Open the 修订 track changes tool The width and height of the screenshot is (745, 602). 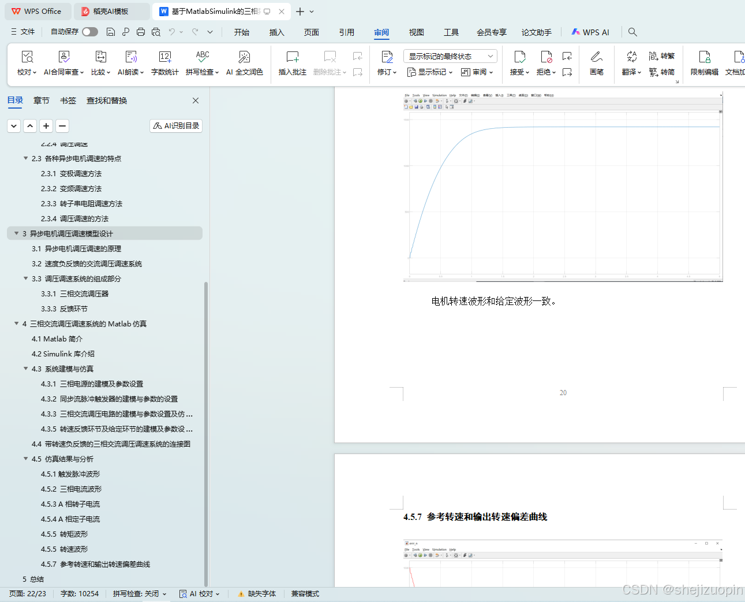pos(387,63)
